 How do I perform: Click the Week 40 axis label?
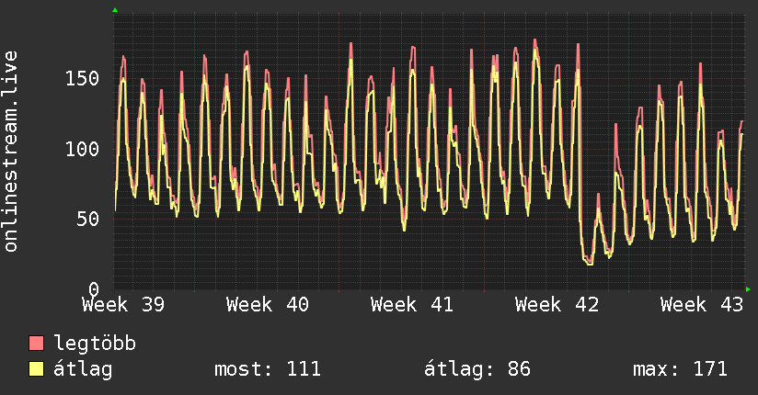(x=268, y=305)
